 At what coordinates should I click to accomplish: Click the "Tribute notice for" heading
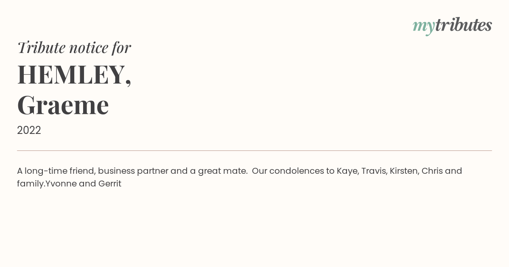(74, 47)
